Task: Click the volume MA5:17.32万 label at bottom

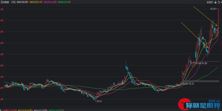Action: click(40, 110)
